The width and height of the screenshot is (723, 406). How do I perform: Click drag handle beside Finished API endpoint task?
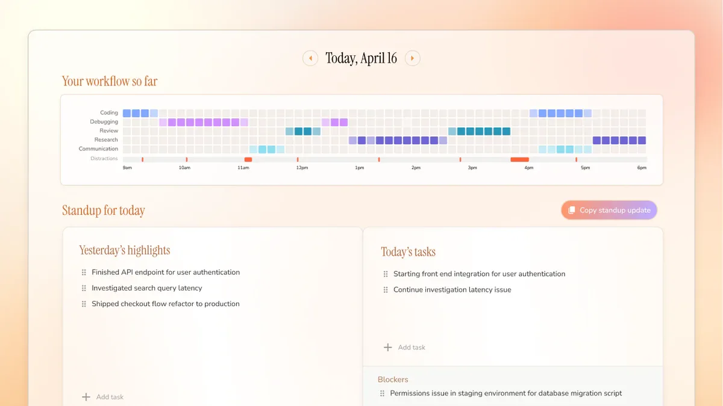pyautogui.click(x=84, y=272)
